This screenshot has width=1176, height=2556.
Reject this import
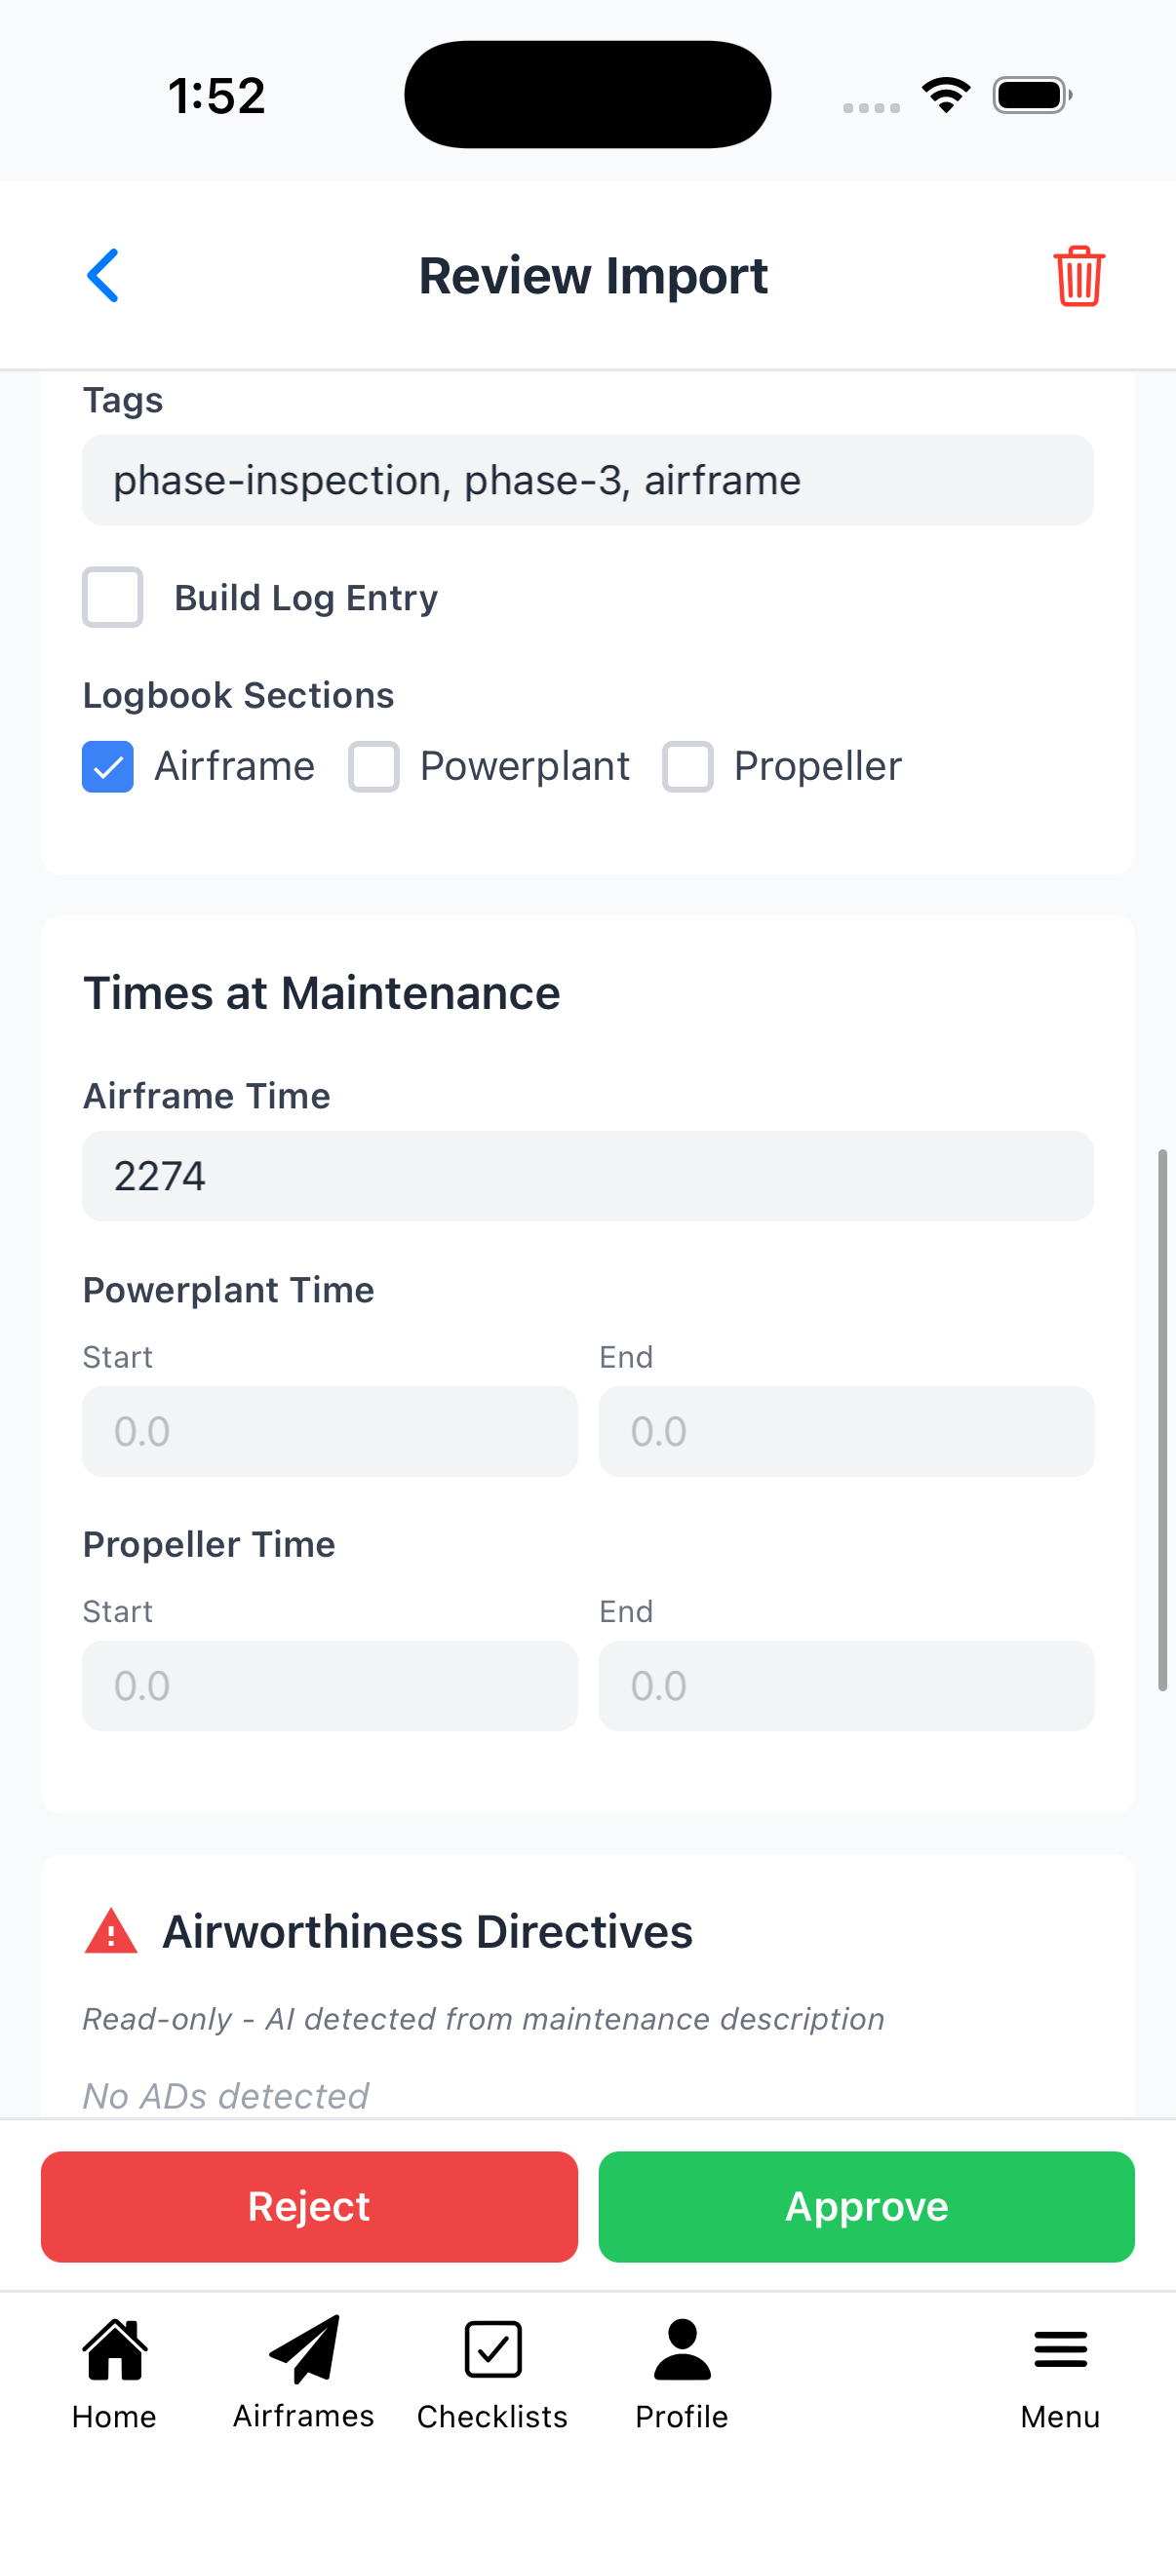[309, 2207]
